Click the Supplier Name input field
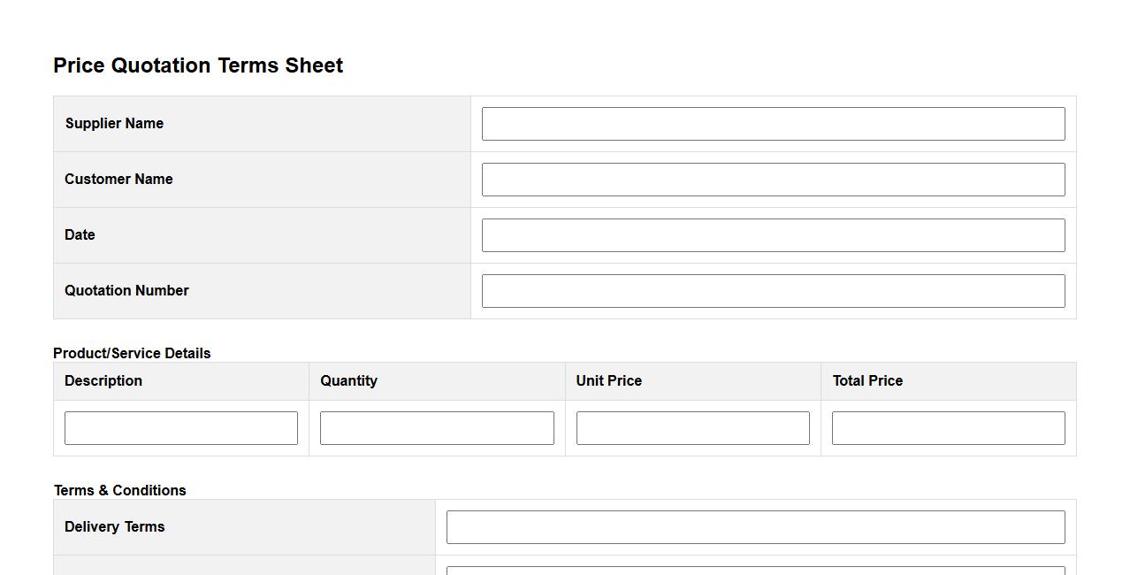 773,124
